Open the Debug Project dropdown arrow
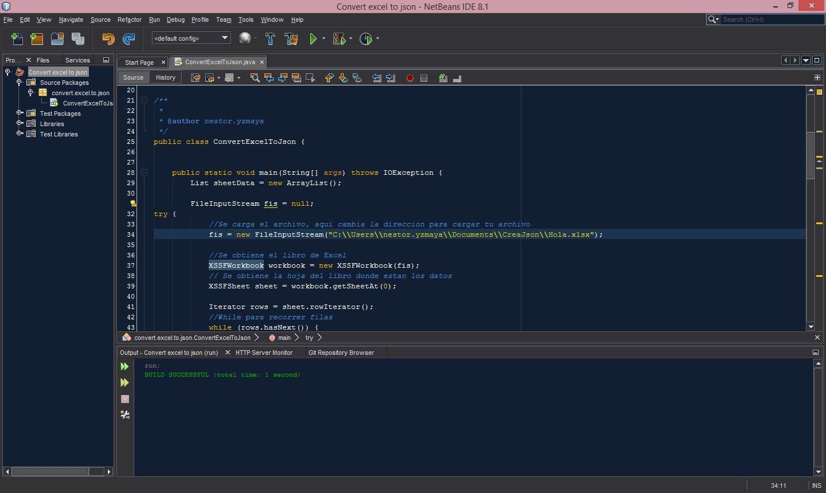This screenshot has width=826, height=493. tap(350, 39)
